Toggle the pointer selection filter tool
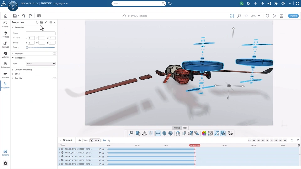 click(217, 133)
